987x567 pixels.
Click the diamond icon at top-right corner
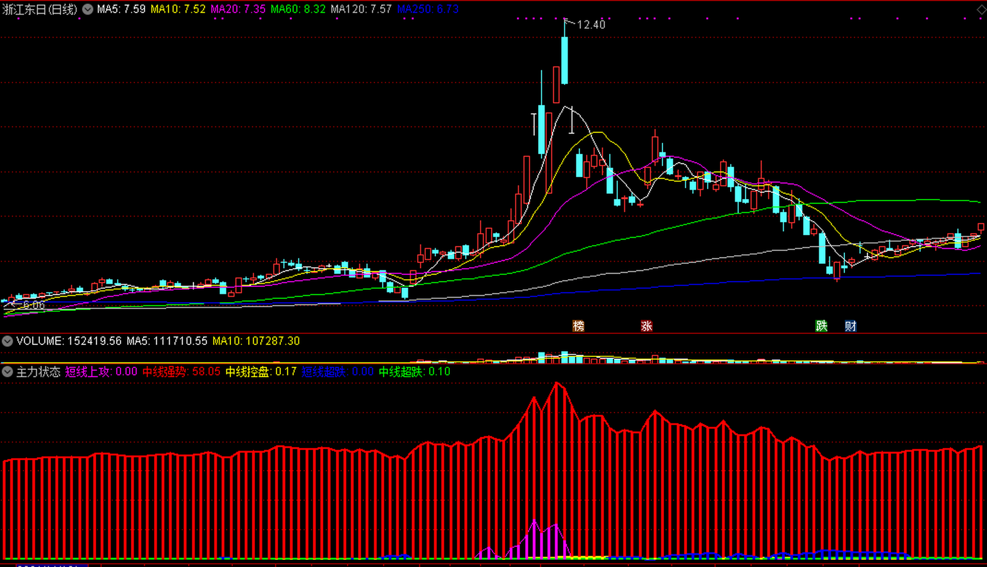[x=981, y=10]
